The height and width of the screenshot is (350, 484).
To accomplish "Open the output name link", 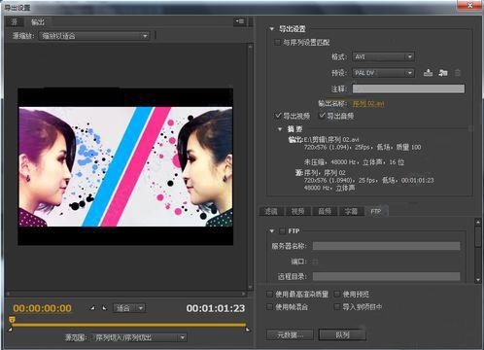I will click(x=368, y=104).
